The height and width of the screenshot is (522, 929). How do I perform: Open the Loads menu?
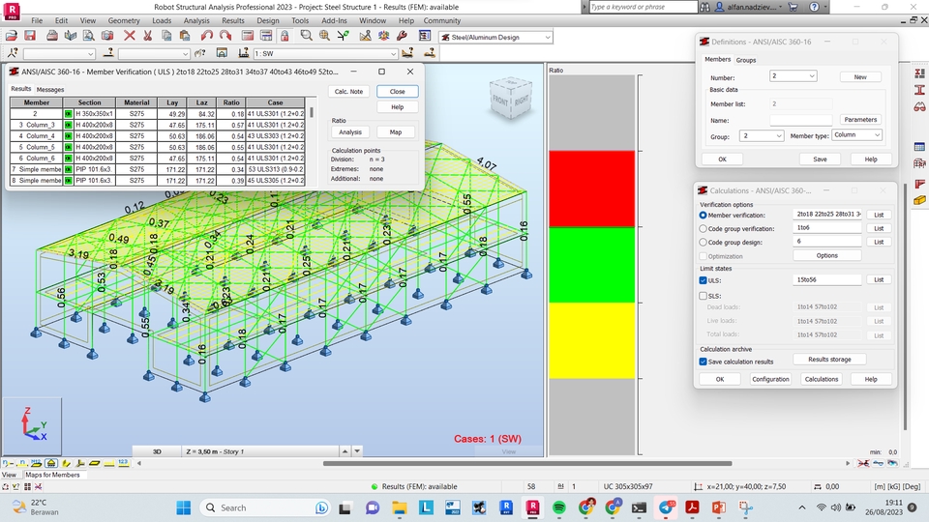[x=162, y=20]
